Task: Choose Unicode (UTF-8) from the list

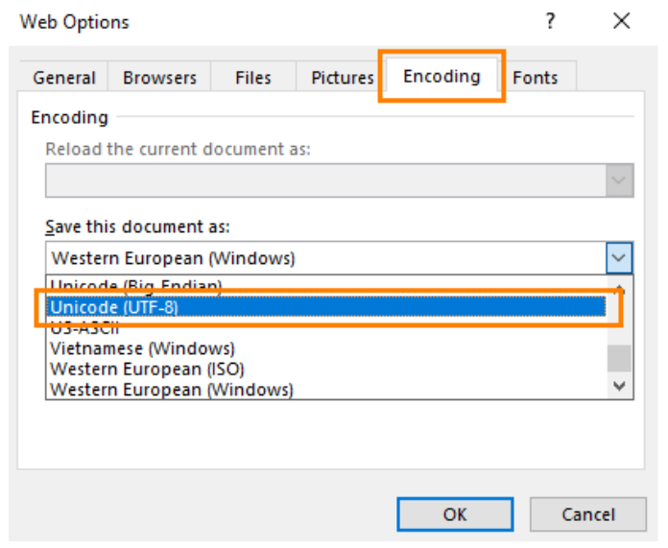Action: pos(326,307)
